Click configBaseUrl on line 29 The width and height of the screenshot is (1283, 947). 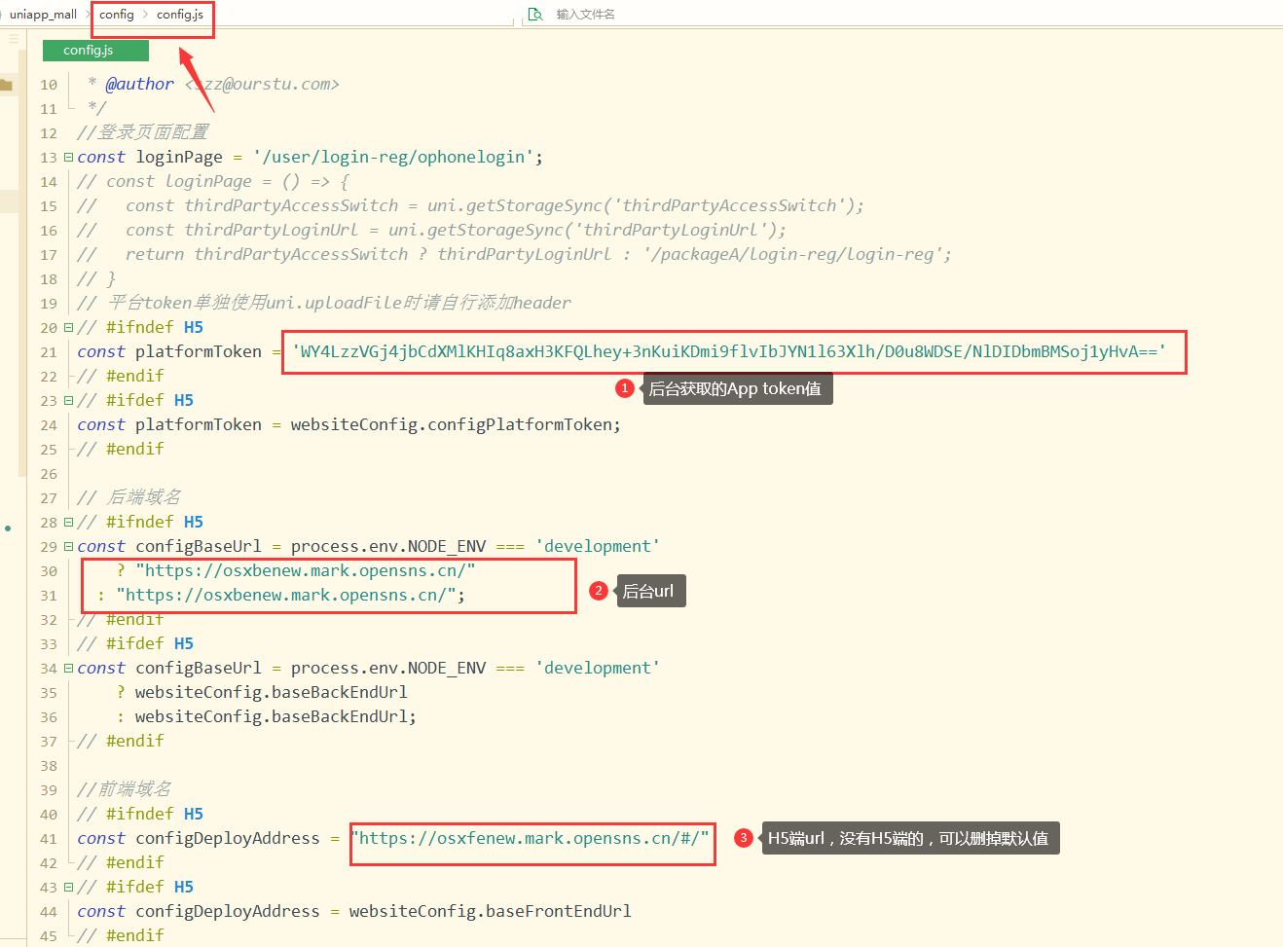pyautogui.click(x=199, y=546)
